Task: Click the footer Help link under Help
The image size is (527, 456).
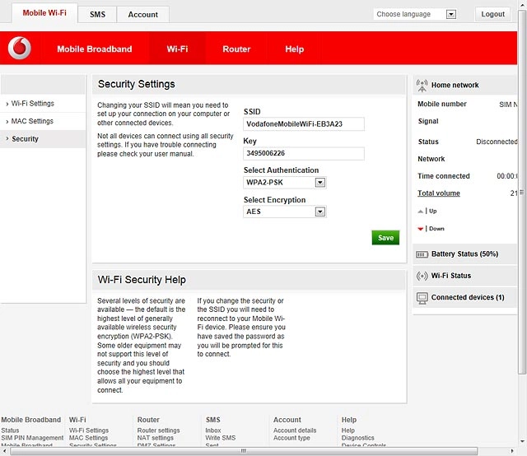Action: tap(347, 430)
